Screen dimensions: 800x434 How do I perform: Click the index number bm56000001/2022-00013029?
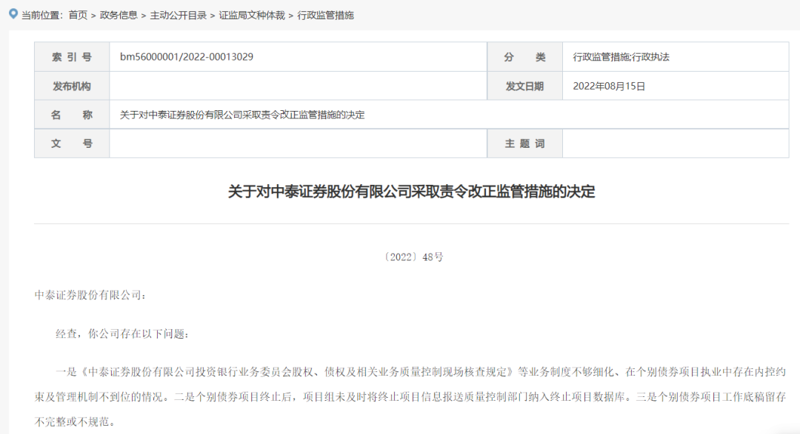[185, 56]
